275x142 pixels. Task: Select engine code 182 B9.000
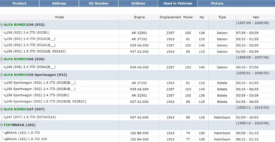pos(139,133)
